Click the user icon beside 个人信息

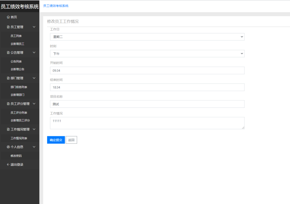tap(8, 147)
